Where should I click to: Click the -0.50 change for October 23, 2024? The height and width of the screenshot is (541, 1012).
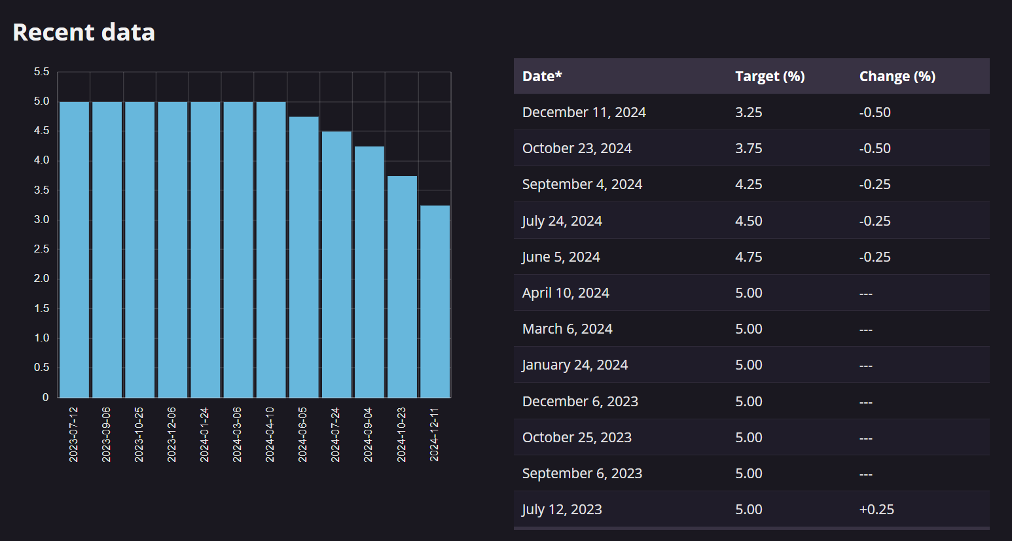coord(875,148)
